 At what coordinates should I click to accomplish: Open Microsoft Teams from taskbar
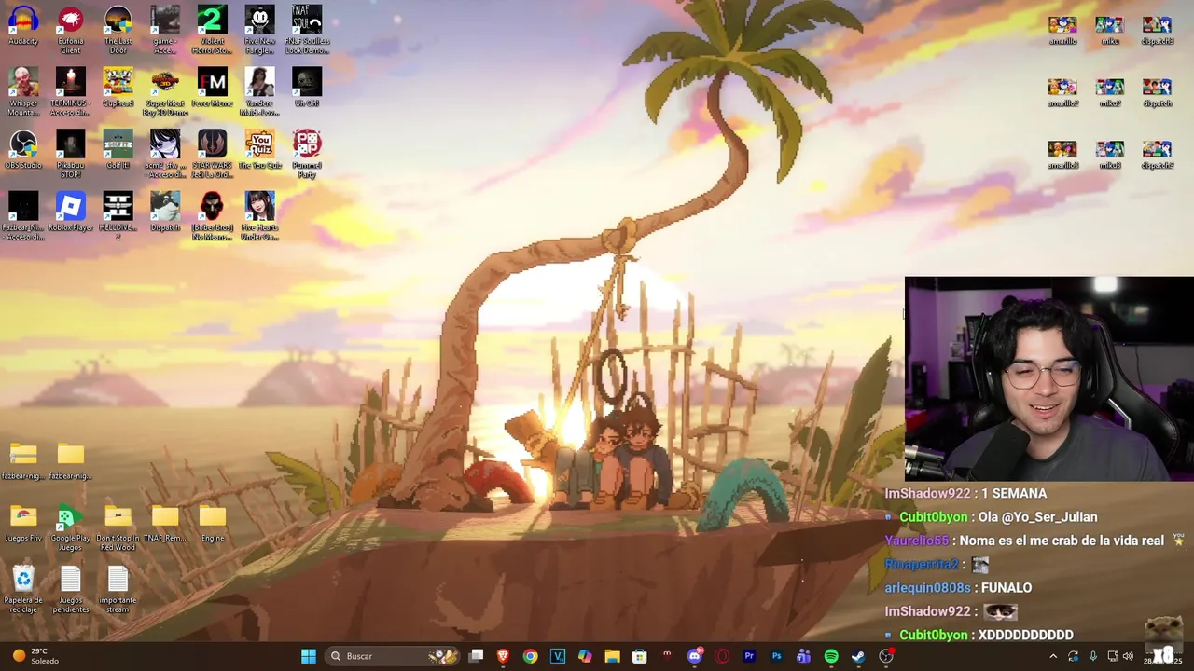(x=803, y=656)
